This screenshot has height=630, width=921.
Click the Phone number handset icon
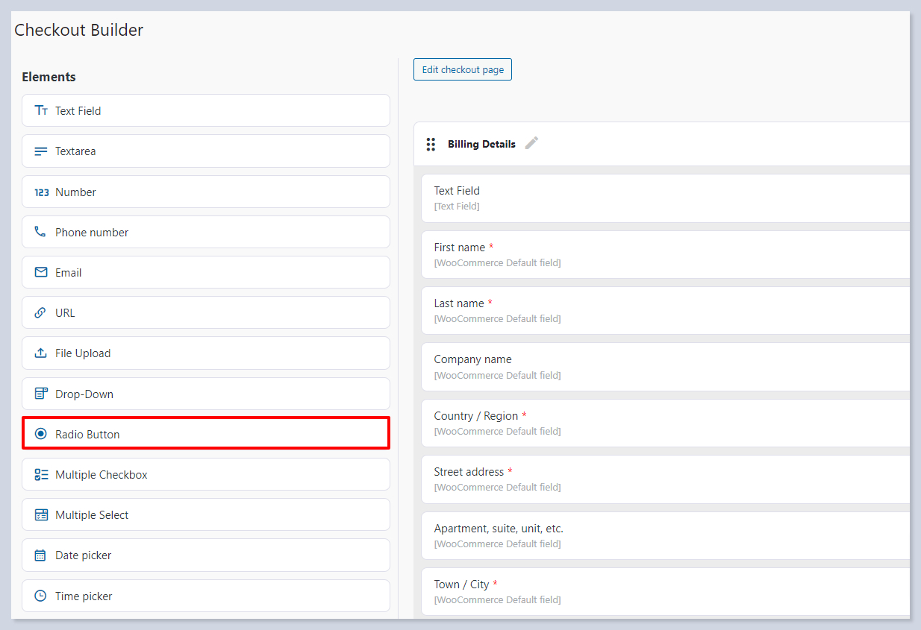pos(40,232)
